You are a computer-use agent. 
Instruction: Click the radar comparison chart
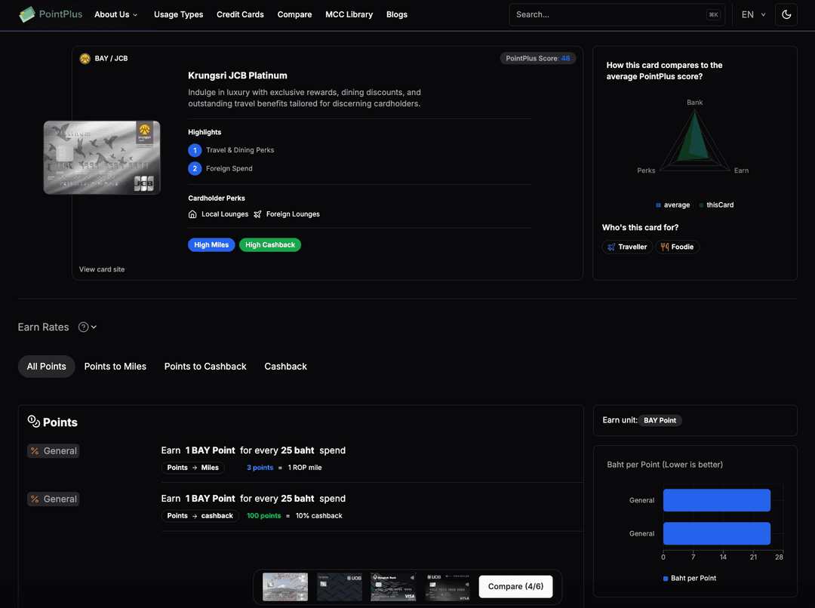[x=694, y=140]
